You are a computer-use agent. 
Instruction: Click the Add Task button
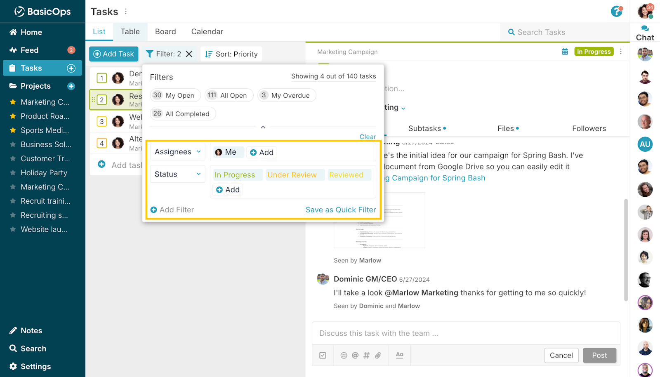click(x=114, y=54)
